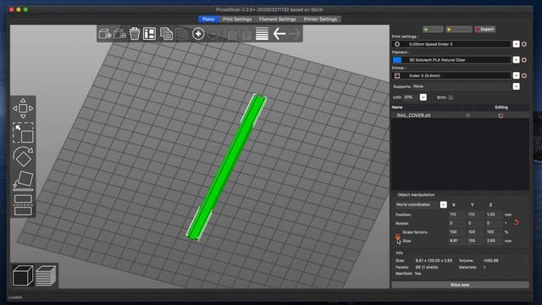Open printer settings via its cog icon
Screen dimensions: 542x305
pyautogui.click(x=524, y=75)
